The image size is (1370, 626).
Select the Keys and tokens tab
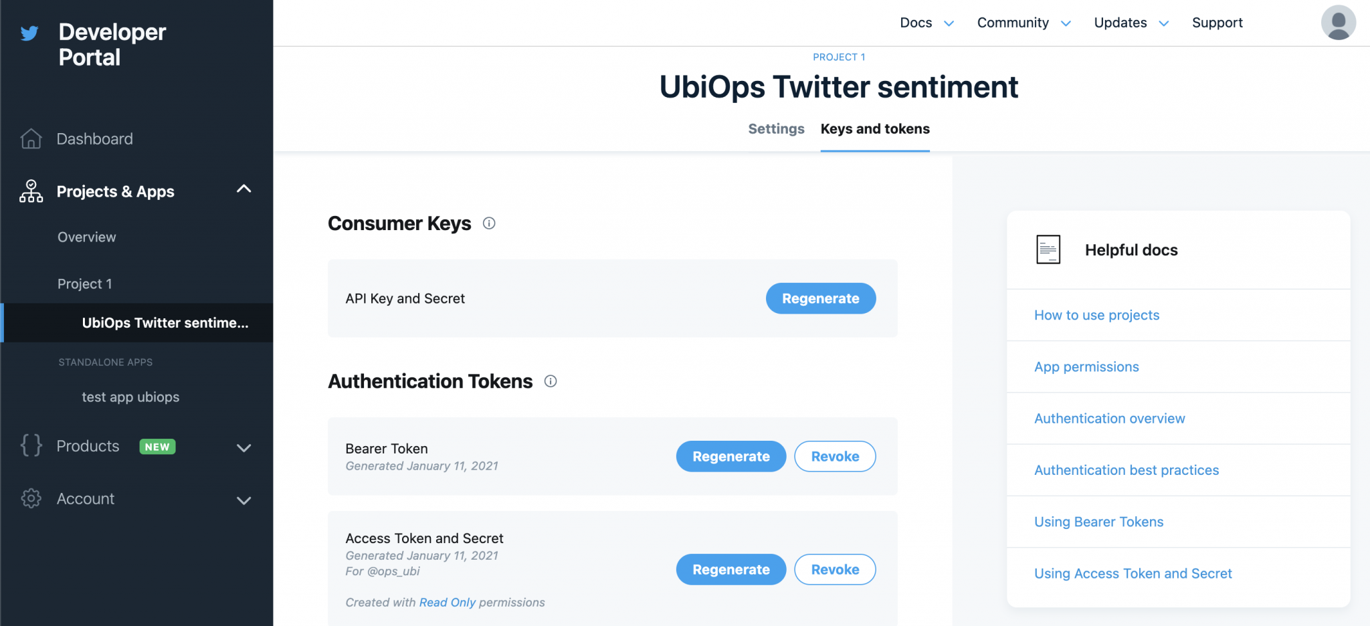pos(874,128)
